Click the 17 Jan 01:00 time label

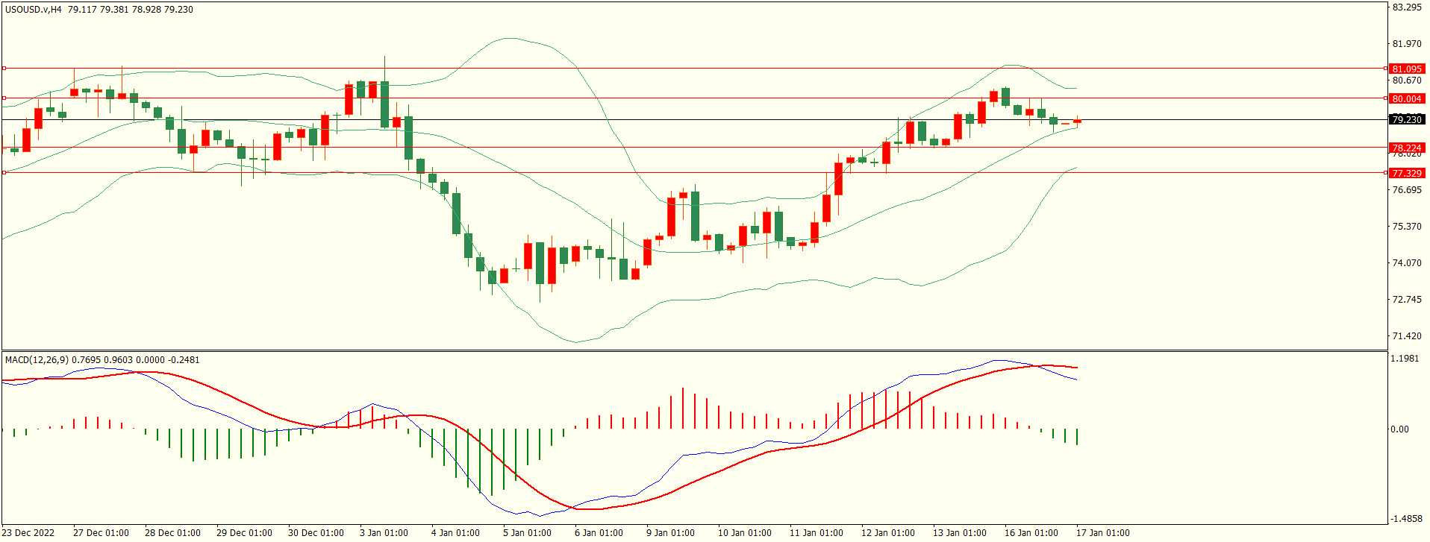pos(1102,533)
